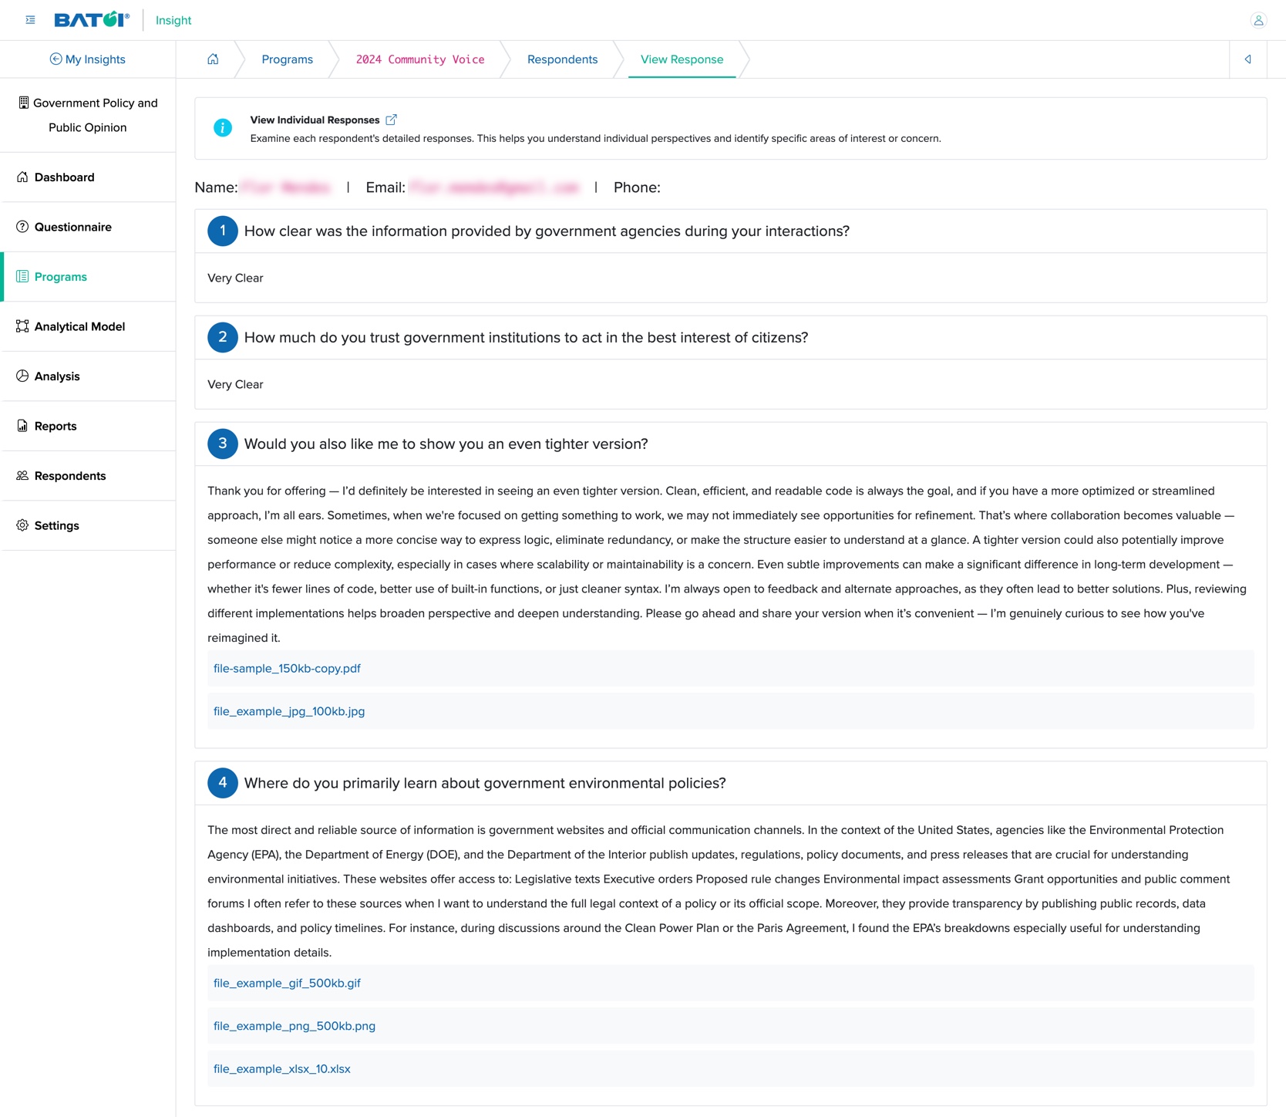Toggle the sidebar collapse menu icon
The width and height of the screenshot is (1286, 1117).
(x=30, y=20)
